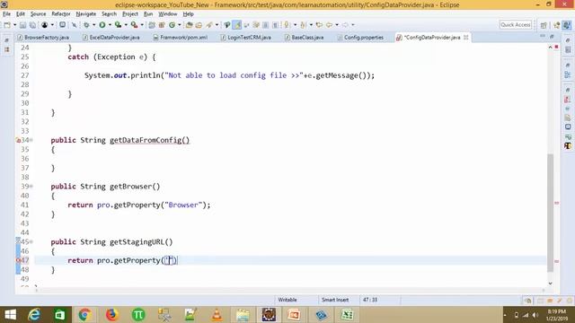Click the getDataFromConfig() method name
This screenshot has width=575, height=323.
point(150,140)
